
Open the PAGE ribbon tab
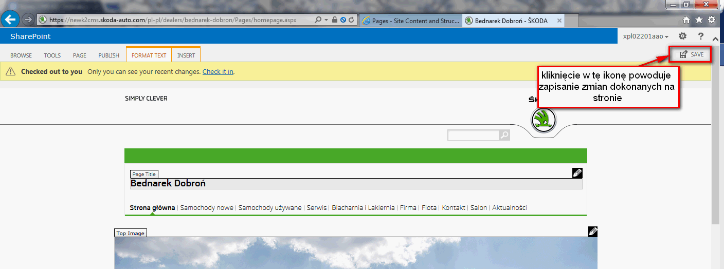(x=79, y=55)
